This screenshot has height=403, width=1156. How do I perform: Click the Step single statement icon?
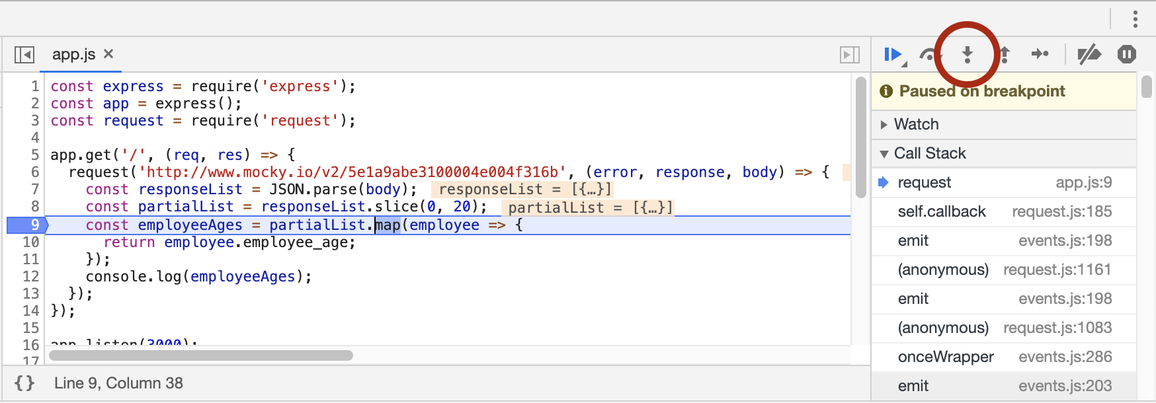coord(1040,55)
